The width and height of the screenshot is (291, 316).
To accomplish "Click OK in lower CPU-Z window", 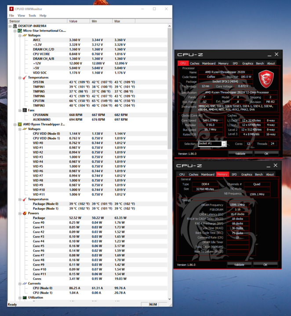I will [266, 265].
